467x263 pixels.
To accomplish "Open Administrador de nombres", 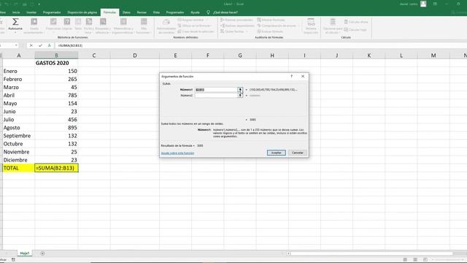I will [x=166, y=26].
